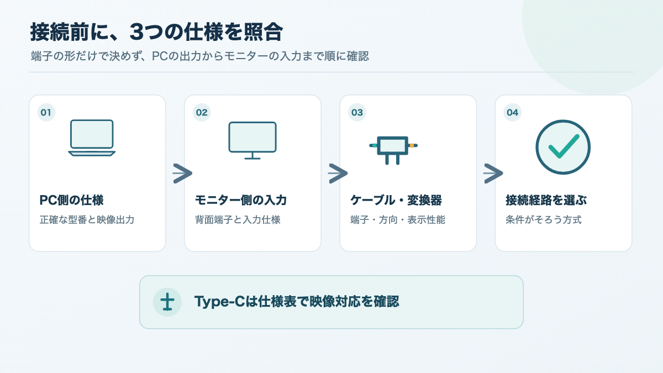This screenshot has height=373, width=663.
Task: Click the cable adapter icon in card 03
Action: tap(393, 150)
